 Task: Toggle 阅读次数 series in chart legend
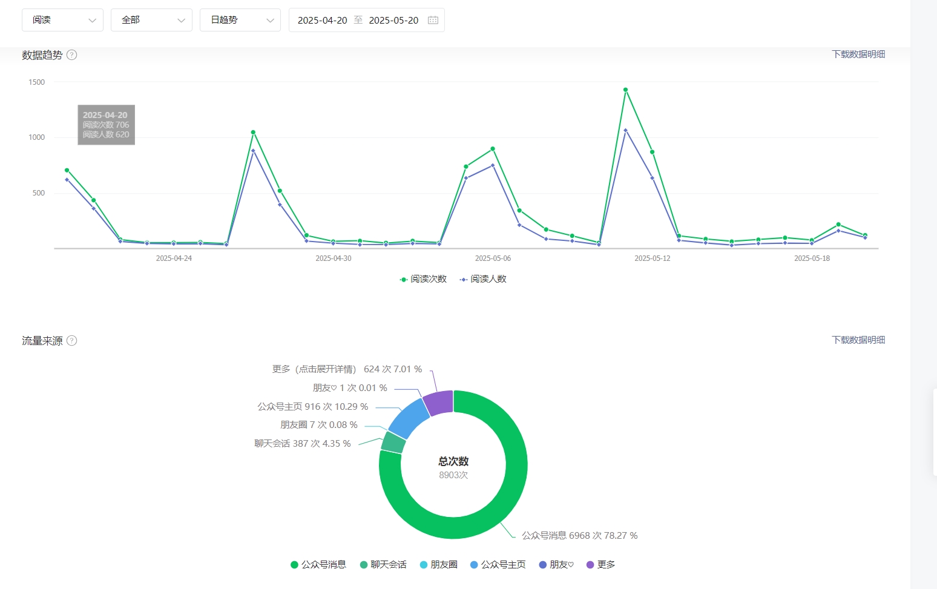point(423,279)
